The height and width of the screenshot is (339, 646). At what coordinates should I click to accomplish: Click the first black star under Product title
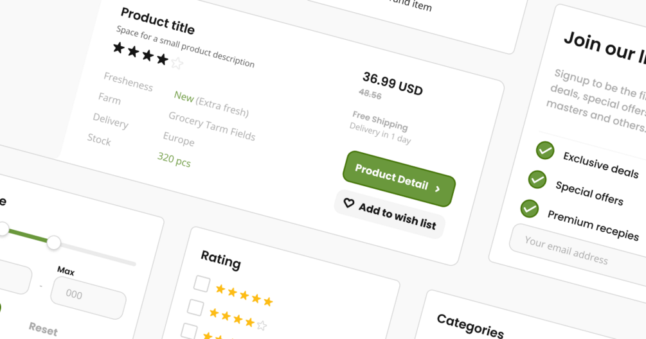click(119, 48)
